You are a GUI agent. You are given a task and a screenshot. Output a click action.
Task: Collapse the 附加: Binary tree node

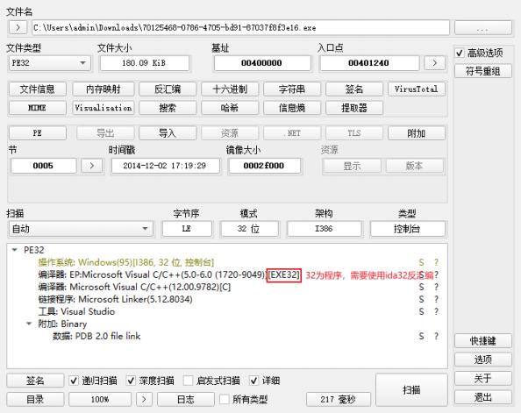point(29,324)
